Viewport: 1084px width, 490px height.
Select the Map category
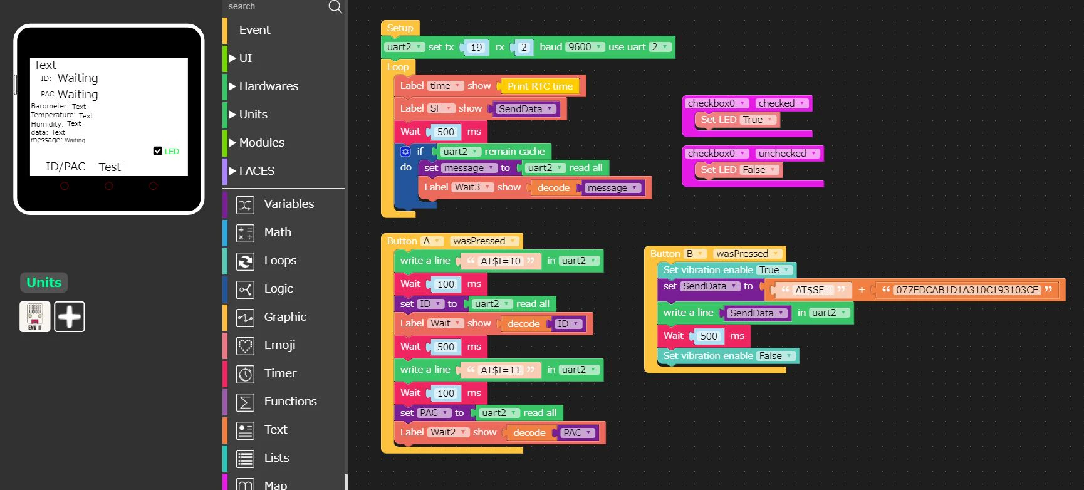pyautogui.click(x=276, y=485)
